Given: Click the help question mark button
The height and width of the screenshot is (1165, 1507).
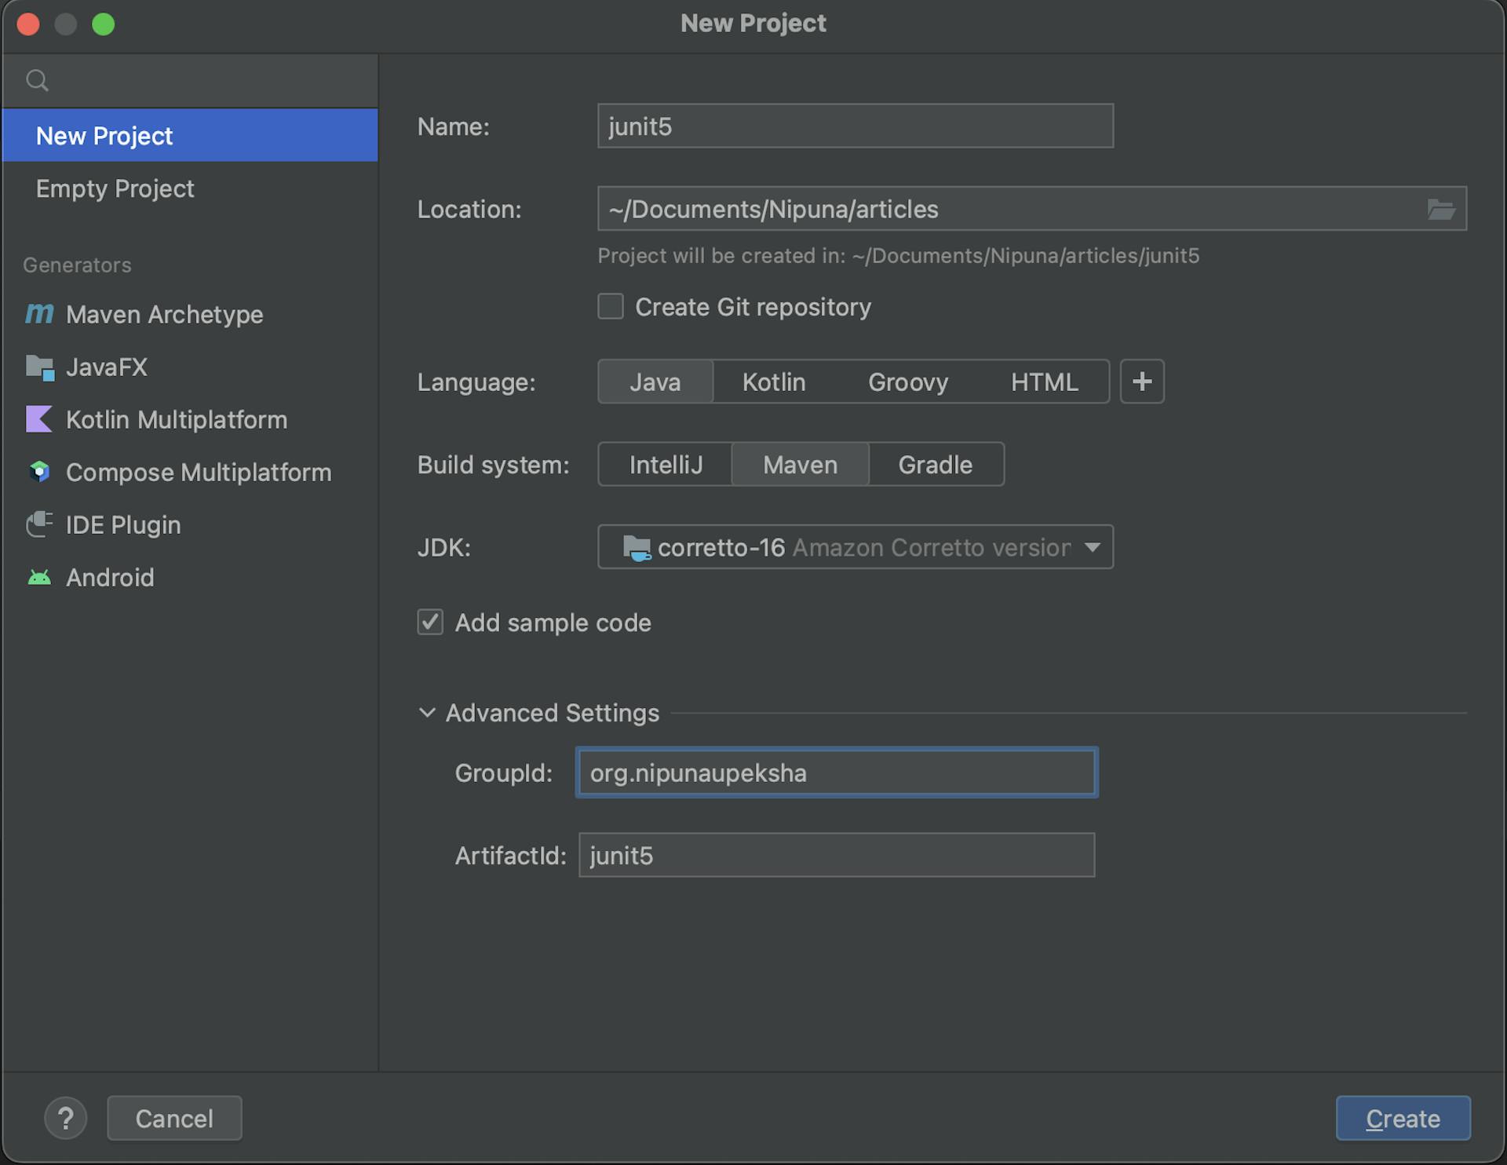Looking at the screenshot, I should click(x=66, y=1118).
